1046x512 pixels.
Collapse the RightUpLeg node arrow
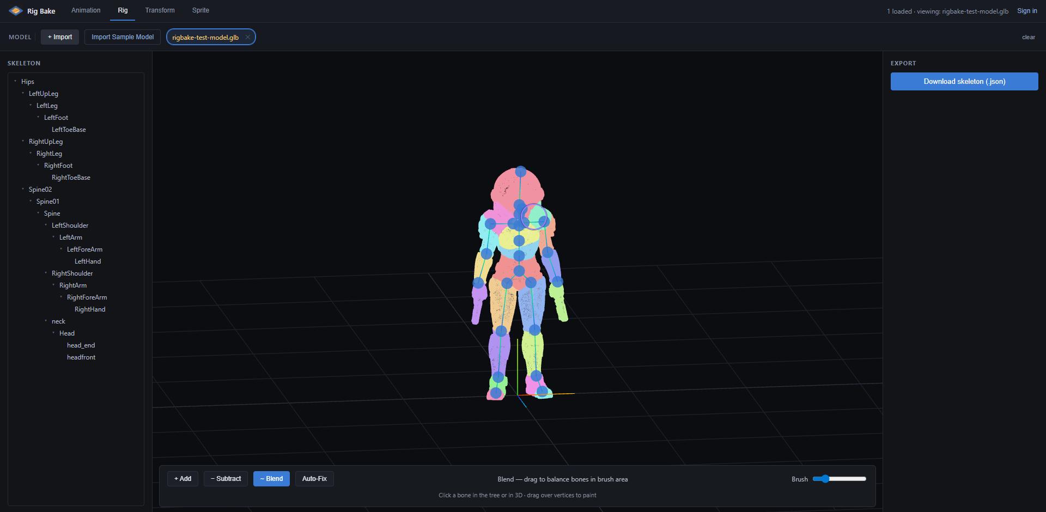[x=23, y=141]
